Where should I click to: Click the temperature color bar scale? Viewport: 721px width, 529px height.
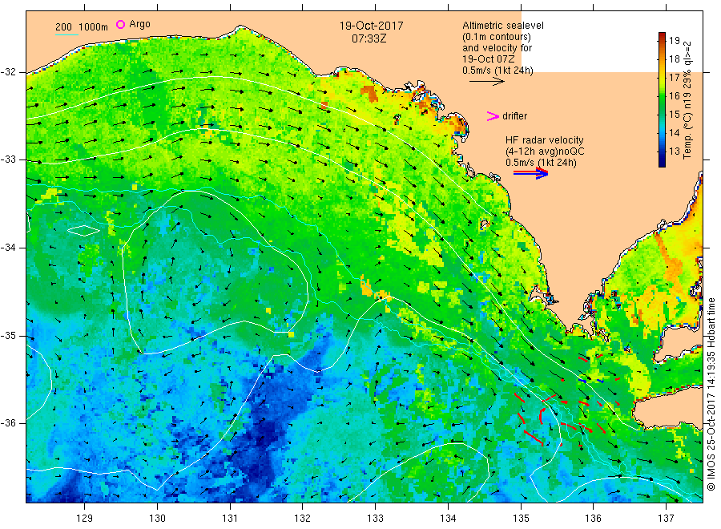point(662,99)
